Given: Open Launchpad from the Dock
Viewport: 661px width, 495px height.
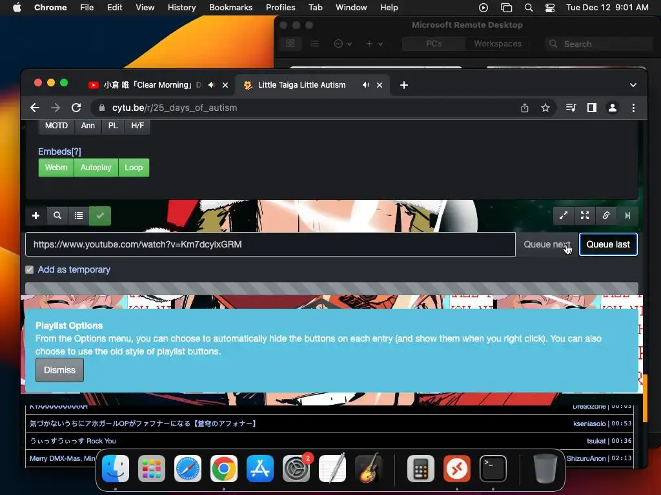Looking at the screenshot, I should click(x=152, y=469).
